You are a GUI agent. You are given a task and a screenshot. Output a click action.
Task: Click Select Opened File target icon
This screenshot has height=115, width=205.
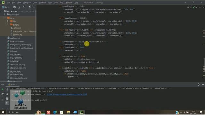pyautogui.click(x=14, y=7)
